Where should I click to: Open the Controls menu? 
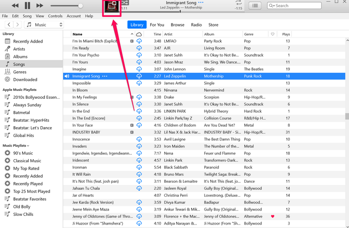(55, 16)
